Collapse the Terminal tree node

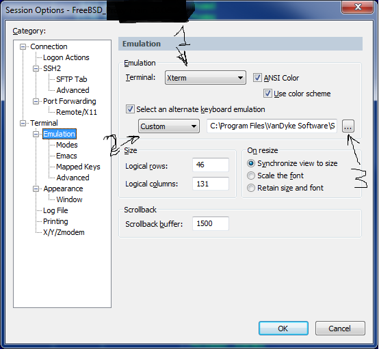click(x=23, y=124)
